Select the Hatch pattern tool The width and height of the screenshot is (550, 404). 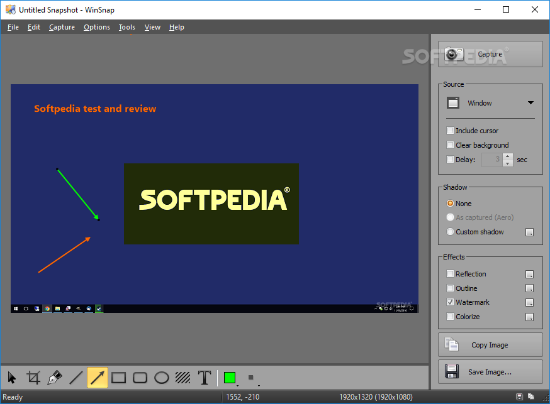(183, 378)
